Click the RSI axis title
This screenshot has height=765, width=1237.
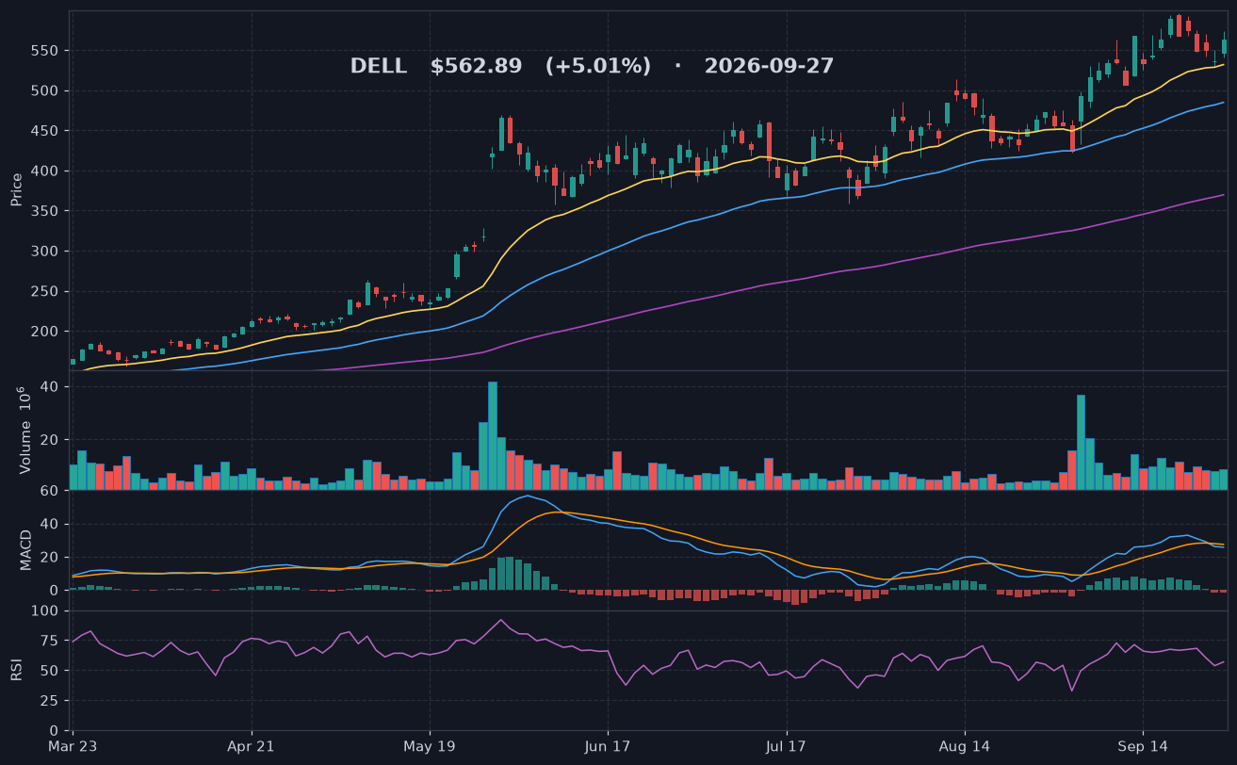click(17, 670)
